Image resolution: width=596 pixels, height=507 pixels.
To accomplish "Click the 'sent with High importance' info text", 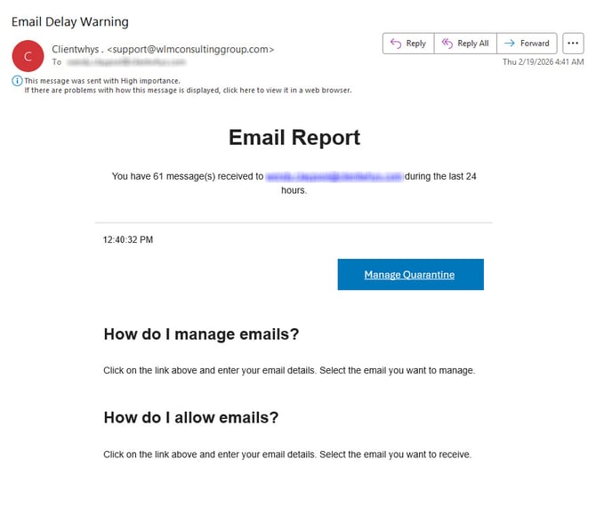I will (101, 80).
